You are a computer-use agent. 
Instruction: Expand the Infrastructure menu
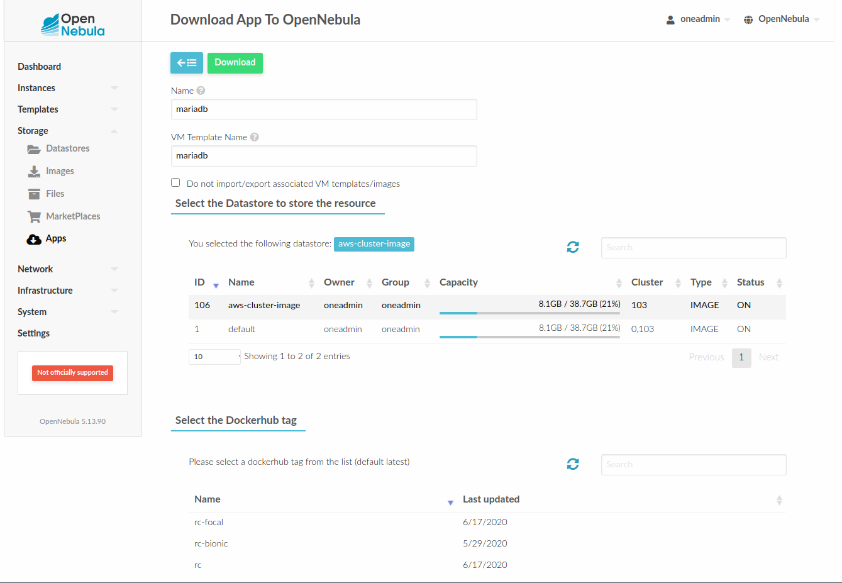coord(114,291)
